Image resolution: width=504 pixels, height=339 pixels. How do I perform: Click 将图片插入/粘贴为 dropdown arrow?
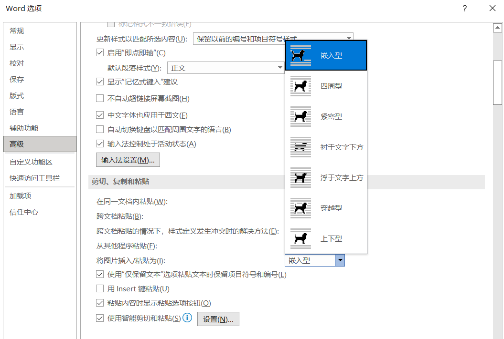pos(340,260)
